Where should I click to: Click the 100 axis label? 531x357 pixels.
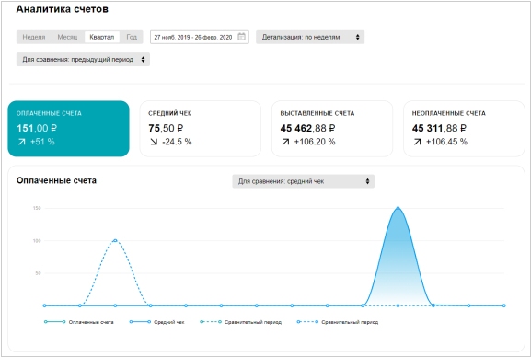pos(37,240)
